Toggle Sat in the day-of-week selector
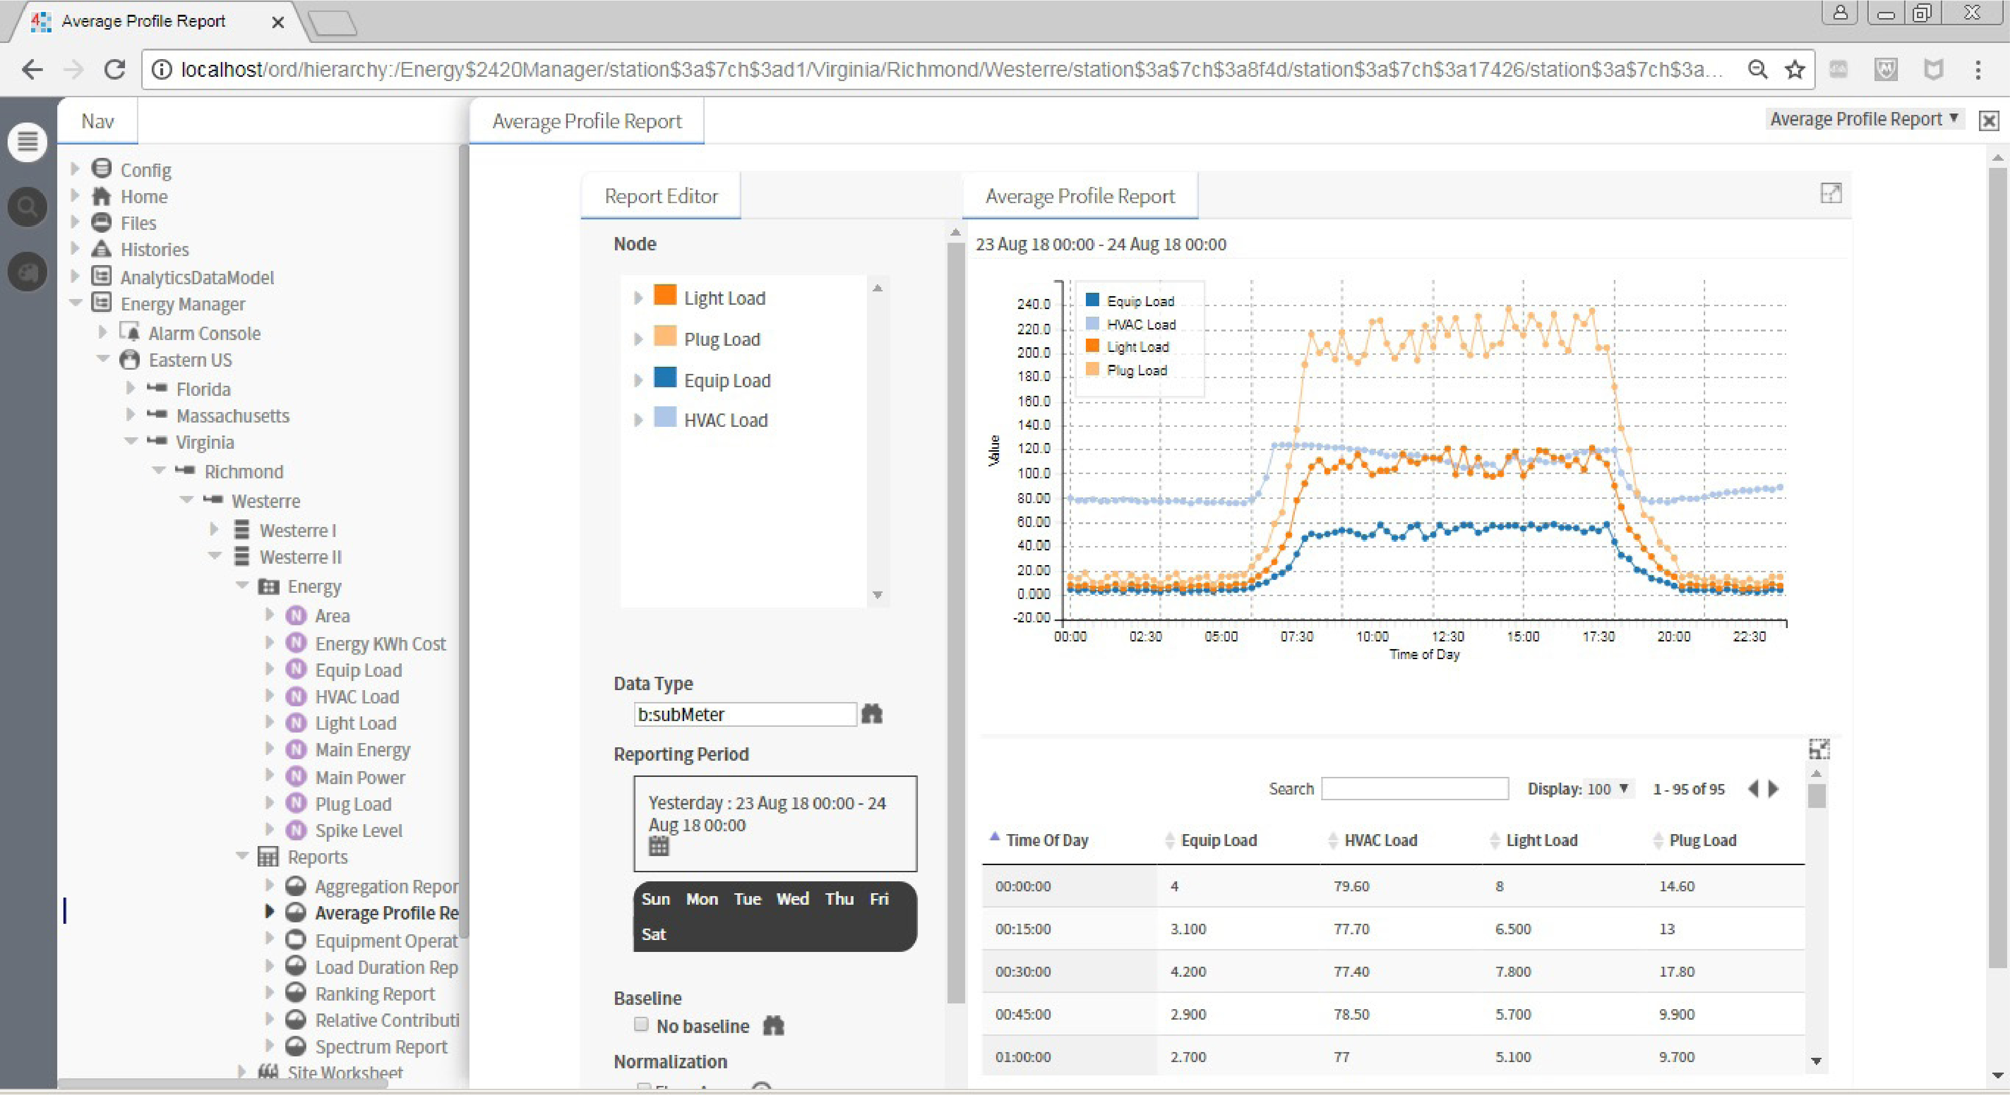 coord(653,933)
